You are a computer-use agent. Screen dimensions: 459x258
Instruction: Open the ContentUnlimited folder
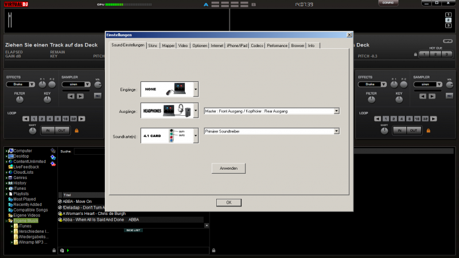pyautogui.click(x=29, y=162)
